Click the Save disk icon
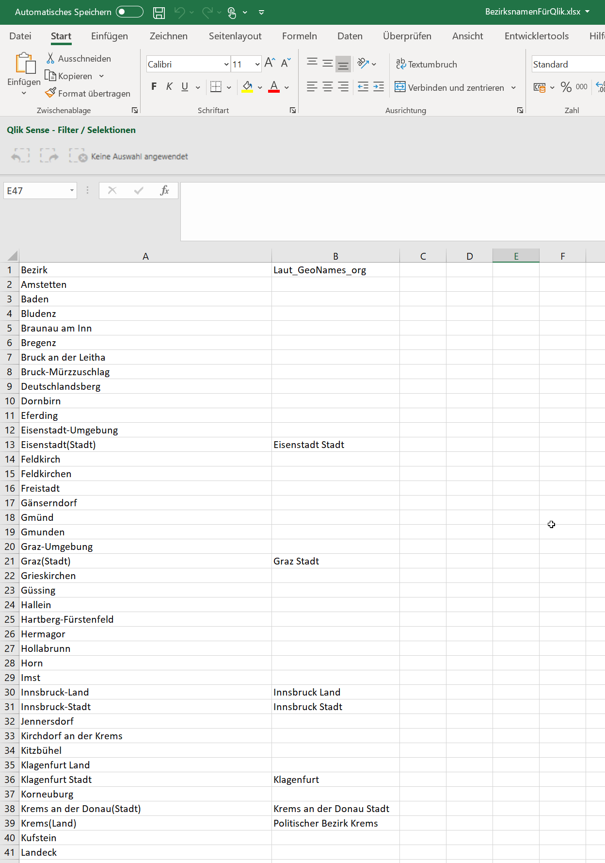 coord(159,13)
